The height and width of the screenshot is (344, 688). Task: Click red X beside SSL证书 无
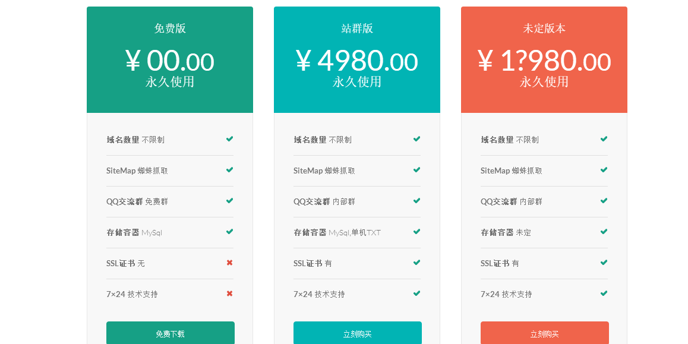point(229,263)
